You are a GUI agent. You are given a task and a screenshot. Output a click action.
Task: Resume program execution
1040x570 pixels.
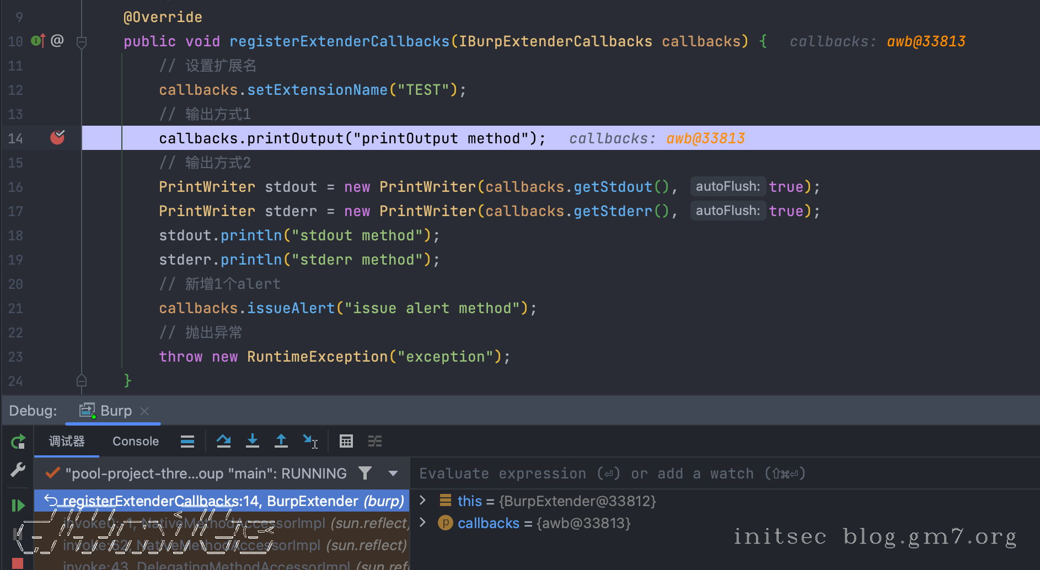18,505
